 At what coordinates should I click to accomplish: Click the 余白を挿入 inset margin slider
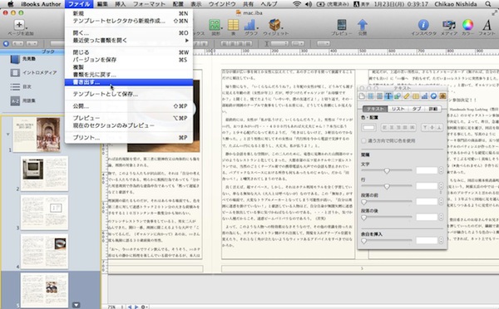pyautogui.click(x=387, y=241)
